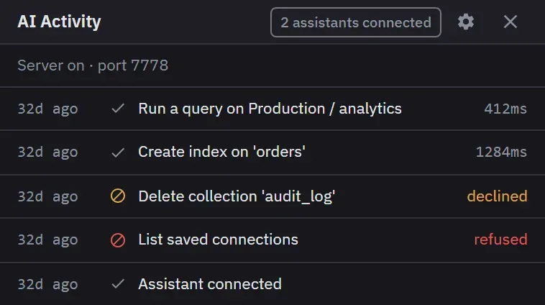
Task: Open AI Activity settings gear
Action: pos(465,22)
